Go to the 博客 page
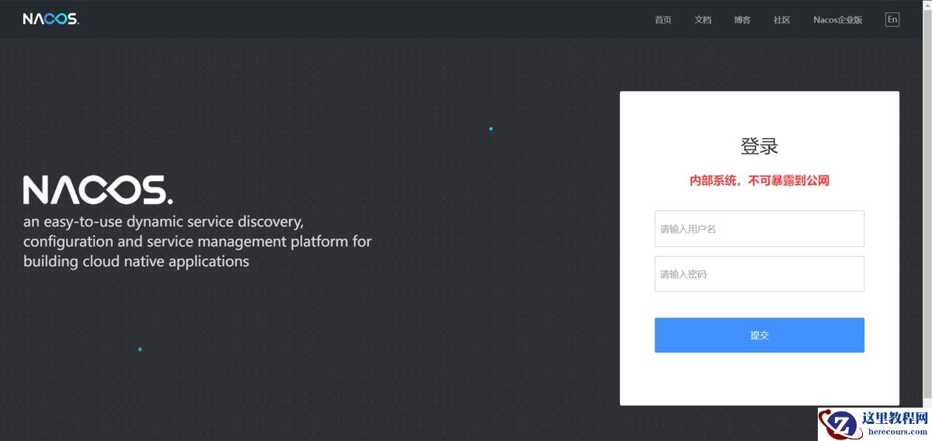 pyautogui.click(x=742, y=20)
